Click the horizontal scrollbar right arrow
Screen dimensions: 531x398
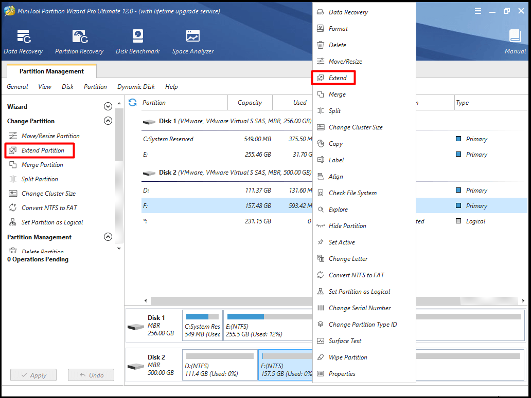click(x=523, y=300)
